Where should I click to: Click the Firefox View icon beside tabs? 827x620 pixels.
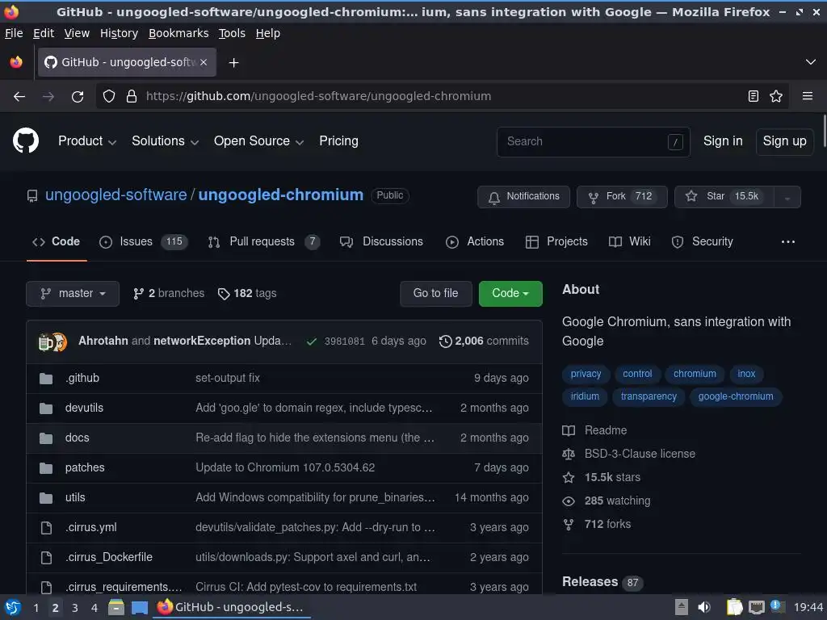point(16,62)
